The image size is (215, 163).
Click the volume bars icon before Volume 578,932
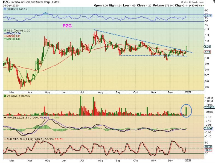tap(5, 96)
